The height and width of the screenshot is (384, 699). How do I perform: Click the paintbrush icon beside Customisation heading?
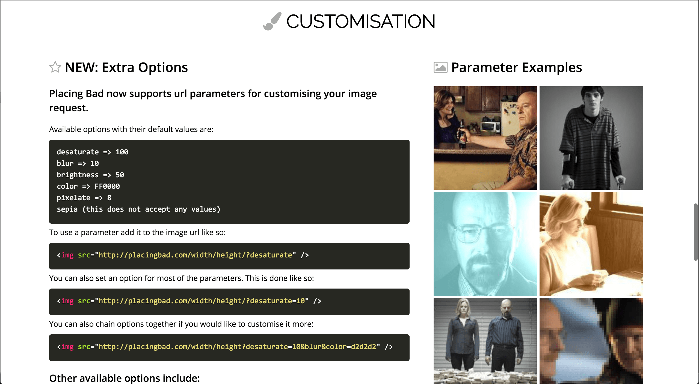272,21
